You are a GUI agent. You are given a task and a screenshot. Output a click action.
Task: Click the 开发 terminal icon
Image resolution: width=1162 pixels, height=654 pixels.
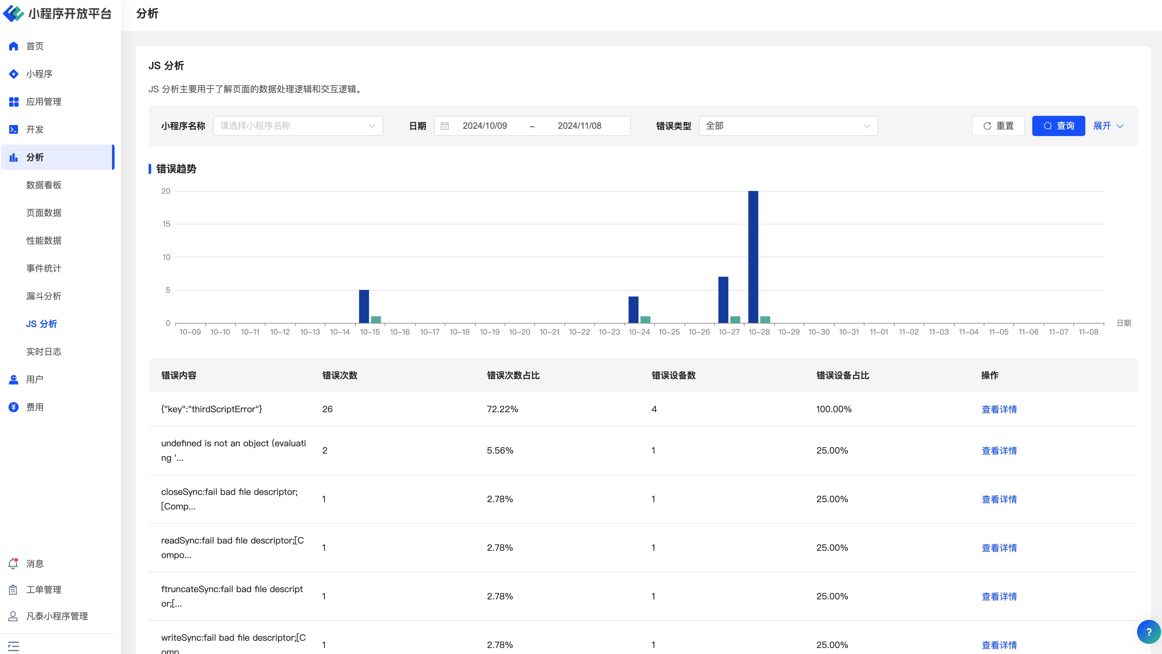pyautogui.click(x=14, y=129)
